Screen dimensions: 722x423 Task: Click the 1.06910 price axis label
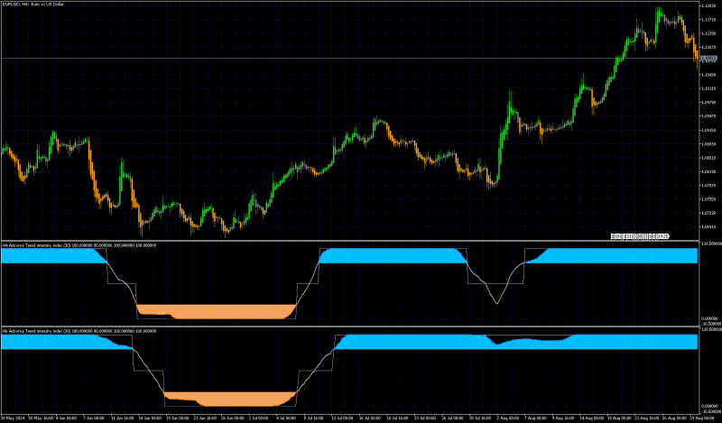click(x=708, y=226)
